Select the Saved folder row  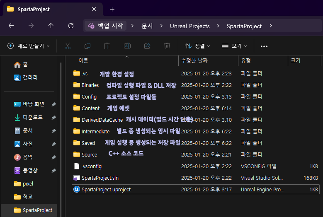coord(196,143)
